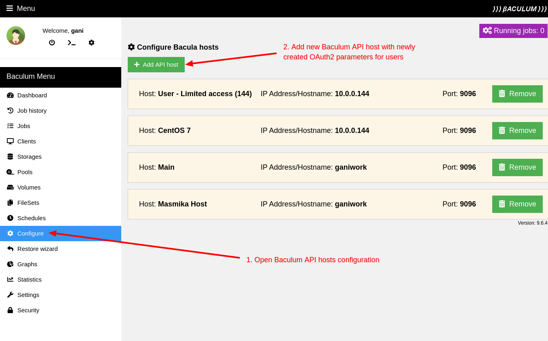View the Statistics page

[x=61, y=280]
